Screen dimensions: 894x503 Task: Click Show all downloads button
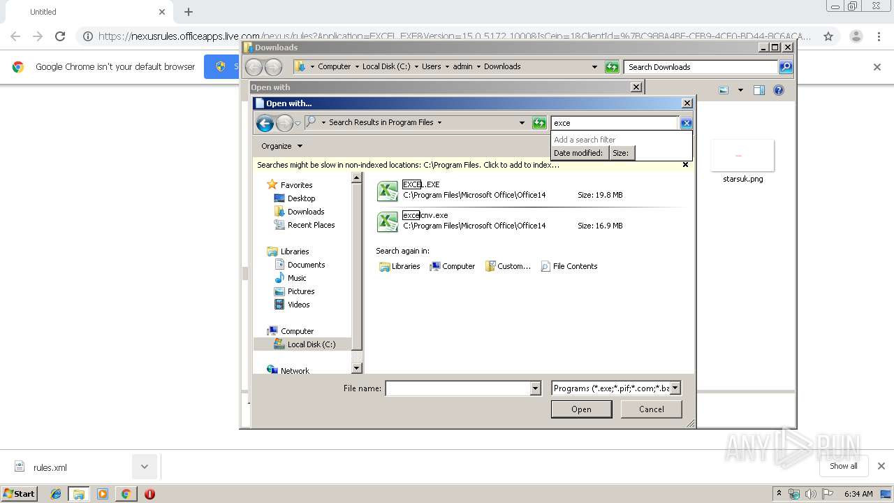(x=843, y=466)
